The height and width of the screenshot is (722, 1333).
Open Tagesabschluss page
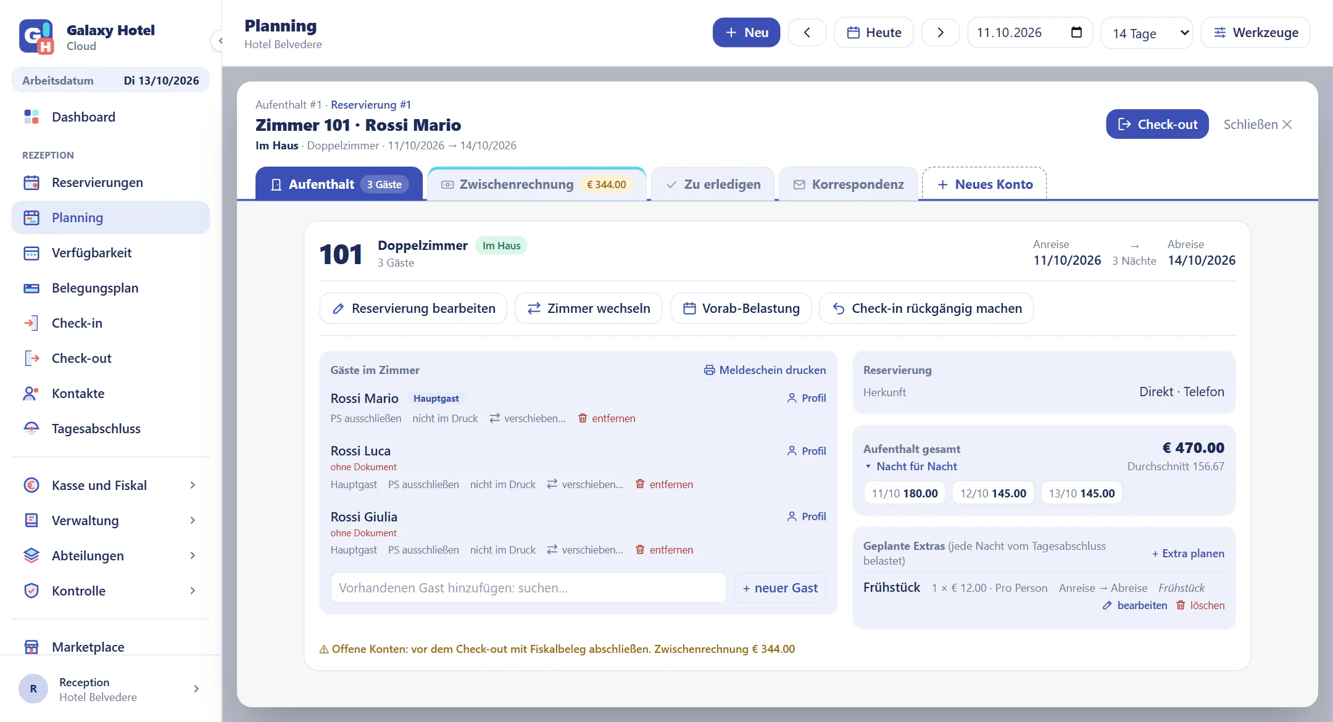pyautogui.click(x=110, y=429)
